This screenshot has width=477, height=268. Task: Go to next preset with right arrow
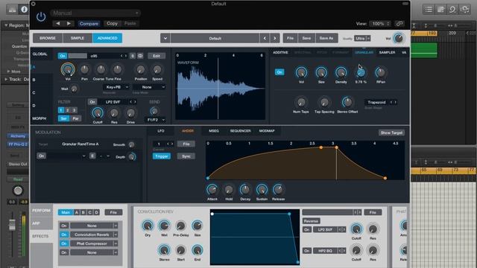click(69, 23)
